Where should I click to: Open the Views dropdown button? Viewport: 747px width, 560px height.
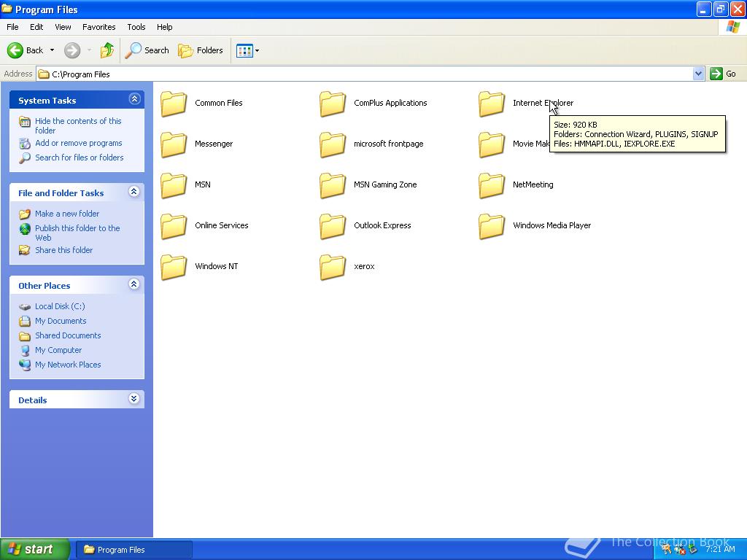(248, 50)
